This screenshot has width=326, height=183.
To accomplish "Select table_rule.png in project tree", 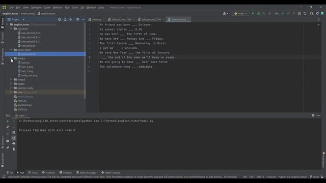I will point(30,75).
